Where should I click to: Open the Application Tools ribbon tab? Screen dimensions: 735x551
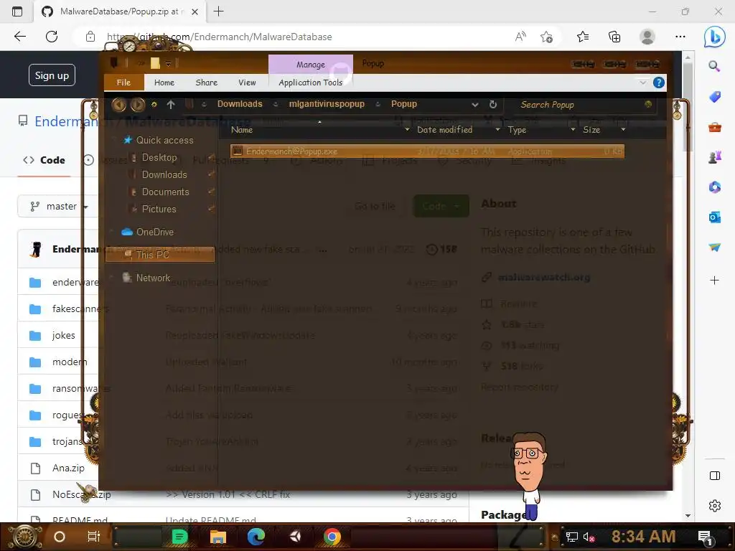pyautogui.click(x=310, y=83)
